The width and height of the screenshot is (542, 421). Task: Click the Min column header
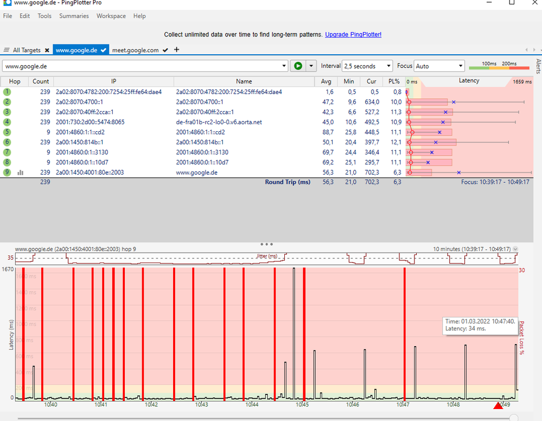click(x=348, y=81)
